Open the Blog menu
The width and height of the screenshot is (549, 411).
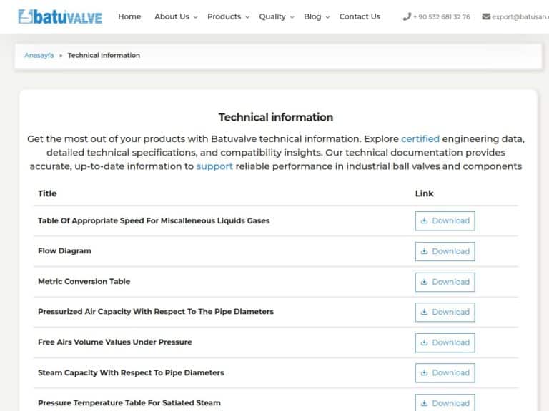tap(312, 16)
